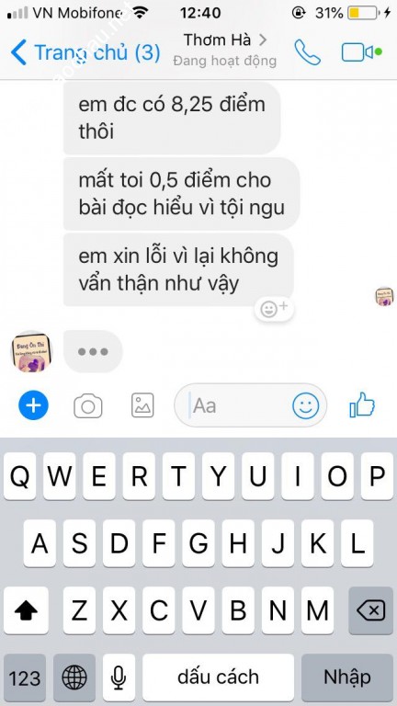
Task: Toggle the shift key on keyboard
Action: click(x=26, y=611)
